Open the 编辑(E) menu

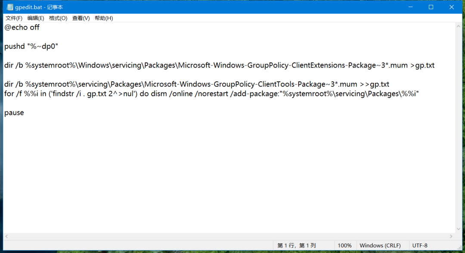(x=35, y=18)
